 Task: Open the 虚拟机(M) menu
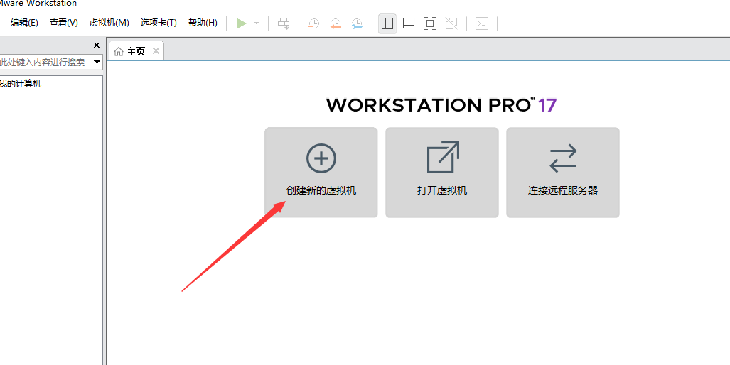pyautogui.click(x=109, y=23)
